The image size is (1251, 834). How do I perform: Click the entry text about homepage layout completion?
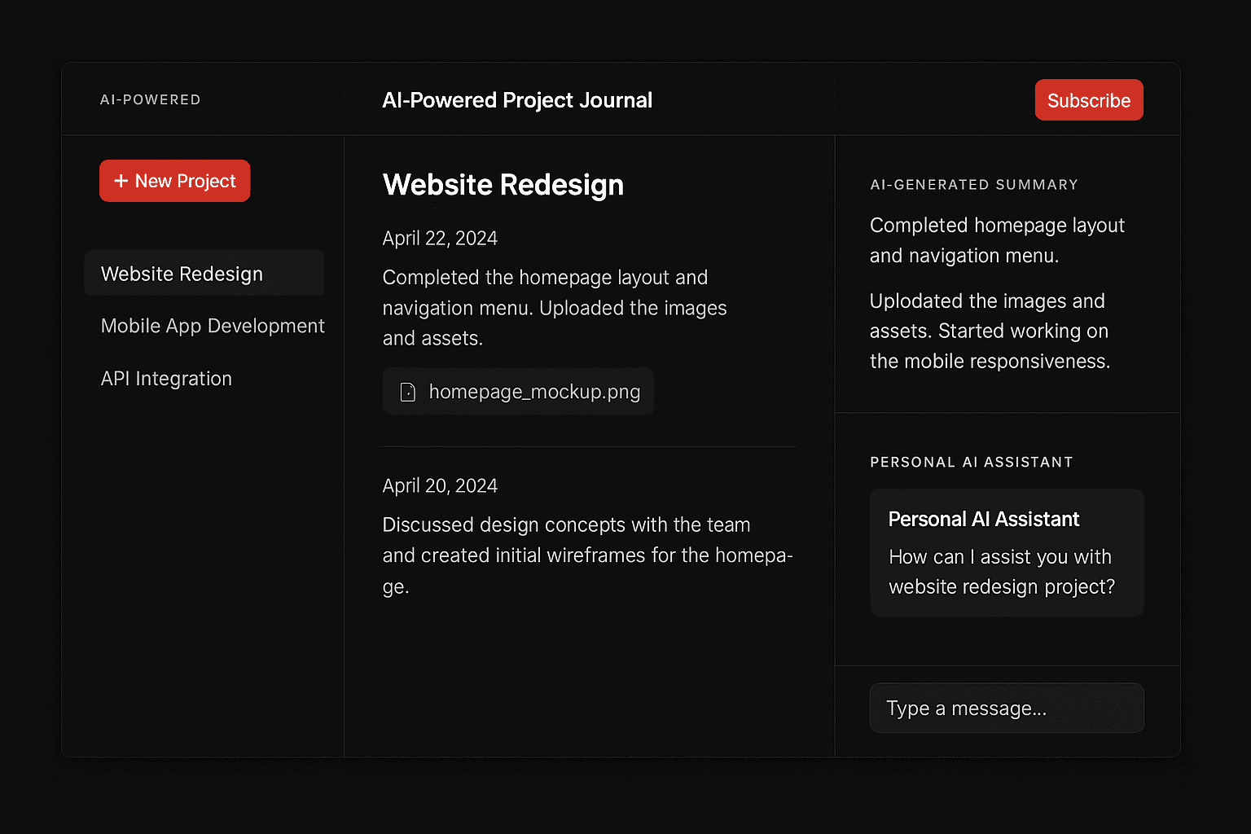pyautogui.click(x=554, y=308)
